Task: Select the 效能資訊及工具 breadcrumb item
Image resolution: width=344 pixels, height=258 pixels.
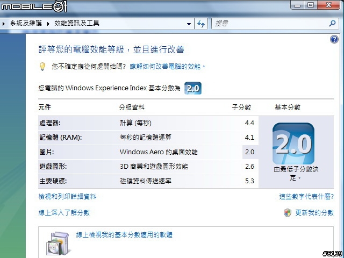Action: click(x=77, y=23)
